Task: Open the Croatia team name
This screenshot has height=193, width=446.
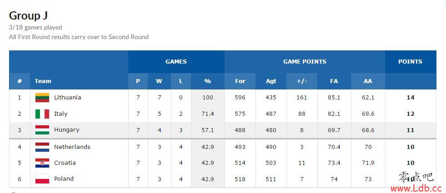Action: 65,163
